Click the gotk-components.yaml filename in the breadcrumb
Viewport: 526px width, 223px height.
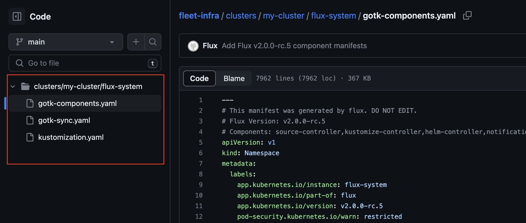pos(409,16)
